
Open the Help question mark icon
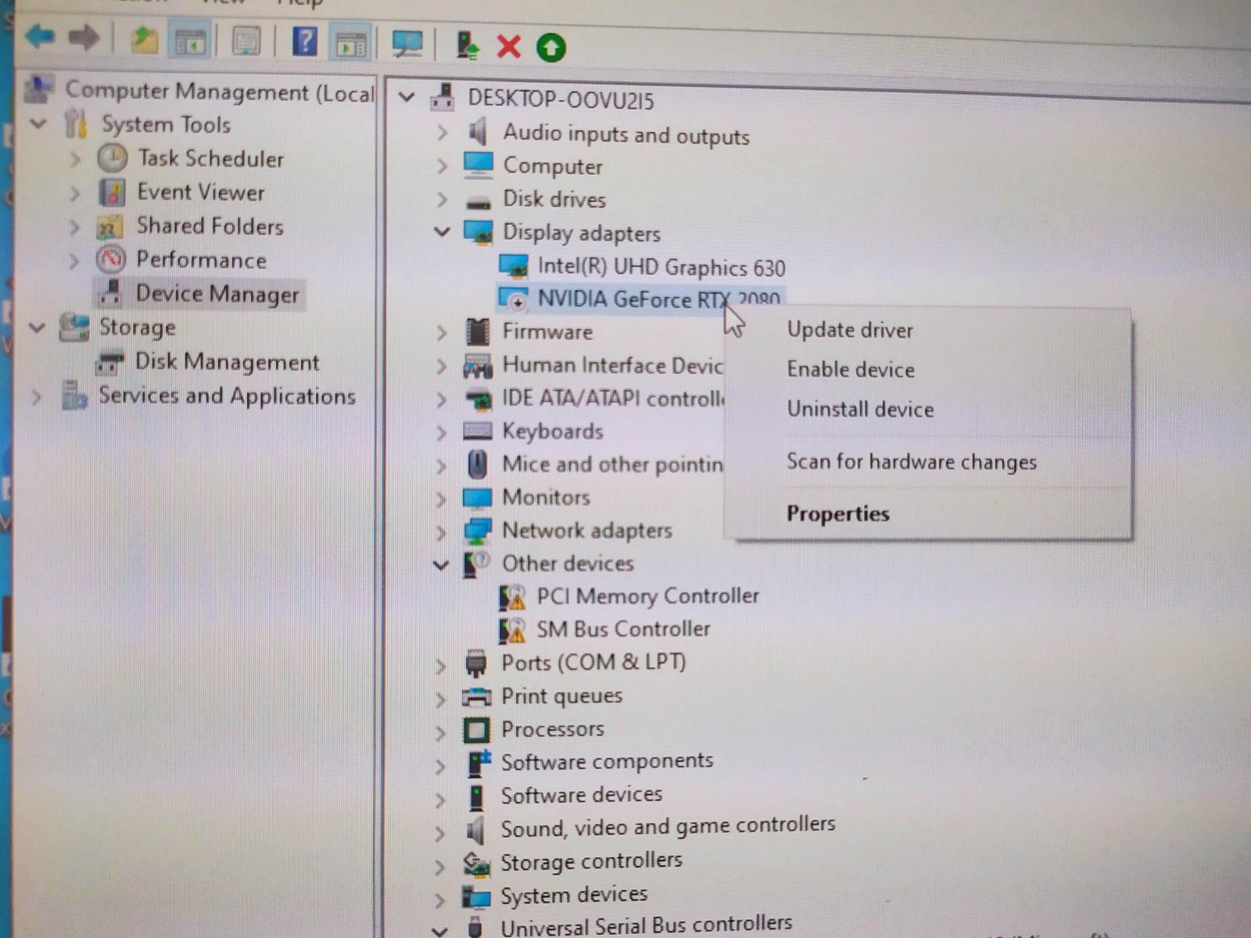304,41
